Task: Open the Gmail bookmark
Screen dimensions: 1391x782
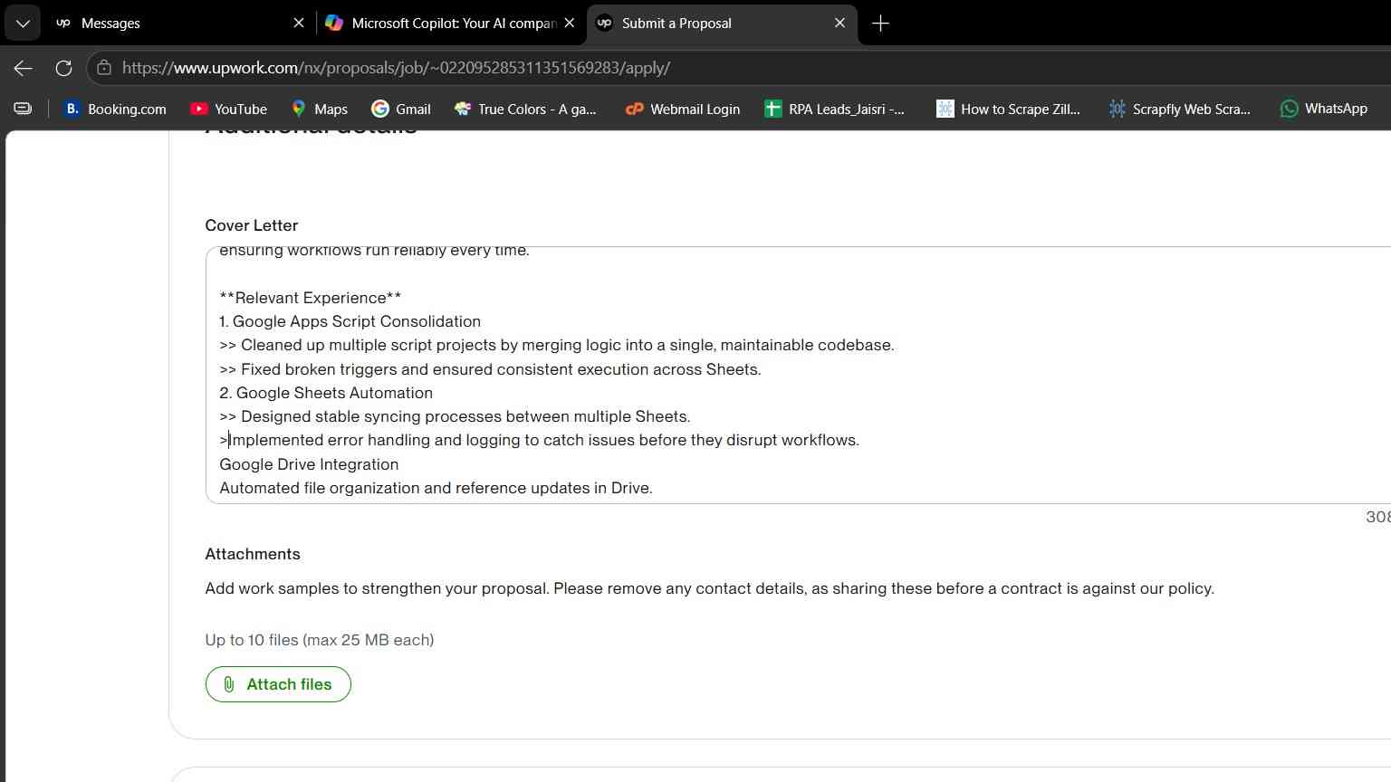Action: coord(401,109)
